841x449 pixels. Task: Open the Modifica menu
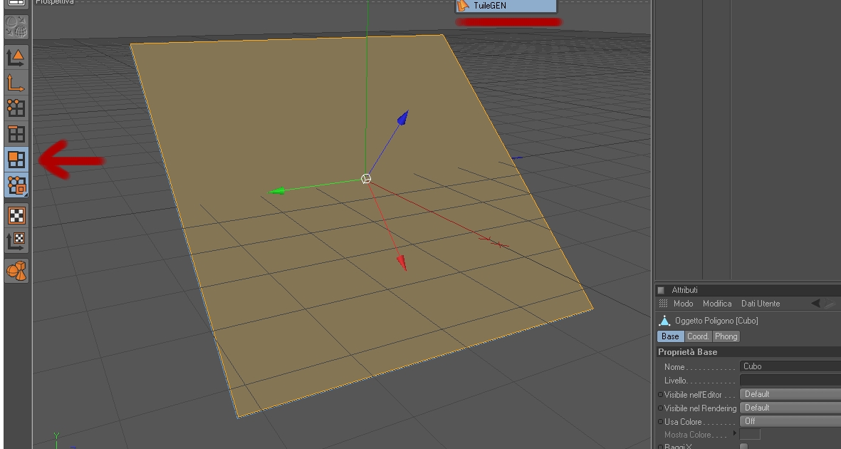coord(717,304)
